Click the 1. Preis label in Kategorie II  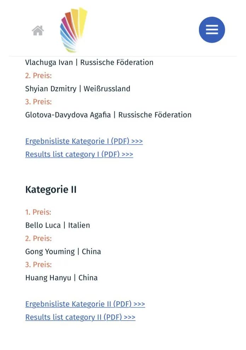point(38,212)
